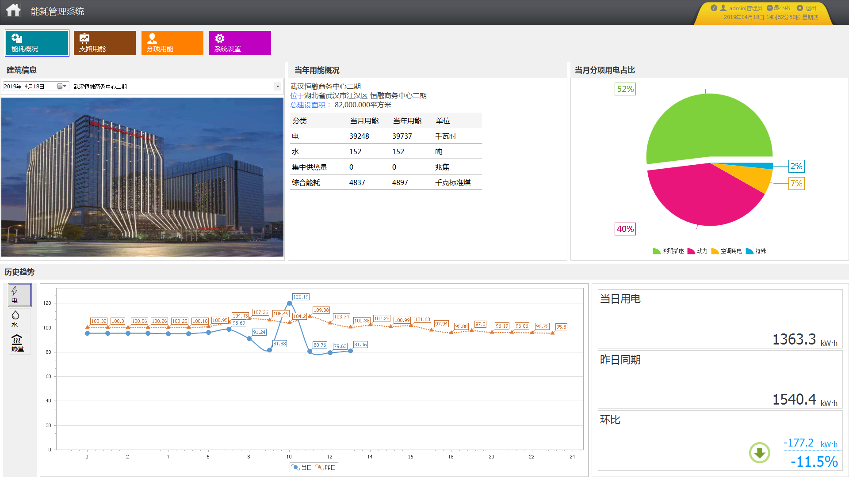This screenshot has height=477, width=849.
Task: Open the date picker calendar dropdown
Action: tap(61, 87)
